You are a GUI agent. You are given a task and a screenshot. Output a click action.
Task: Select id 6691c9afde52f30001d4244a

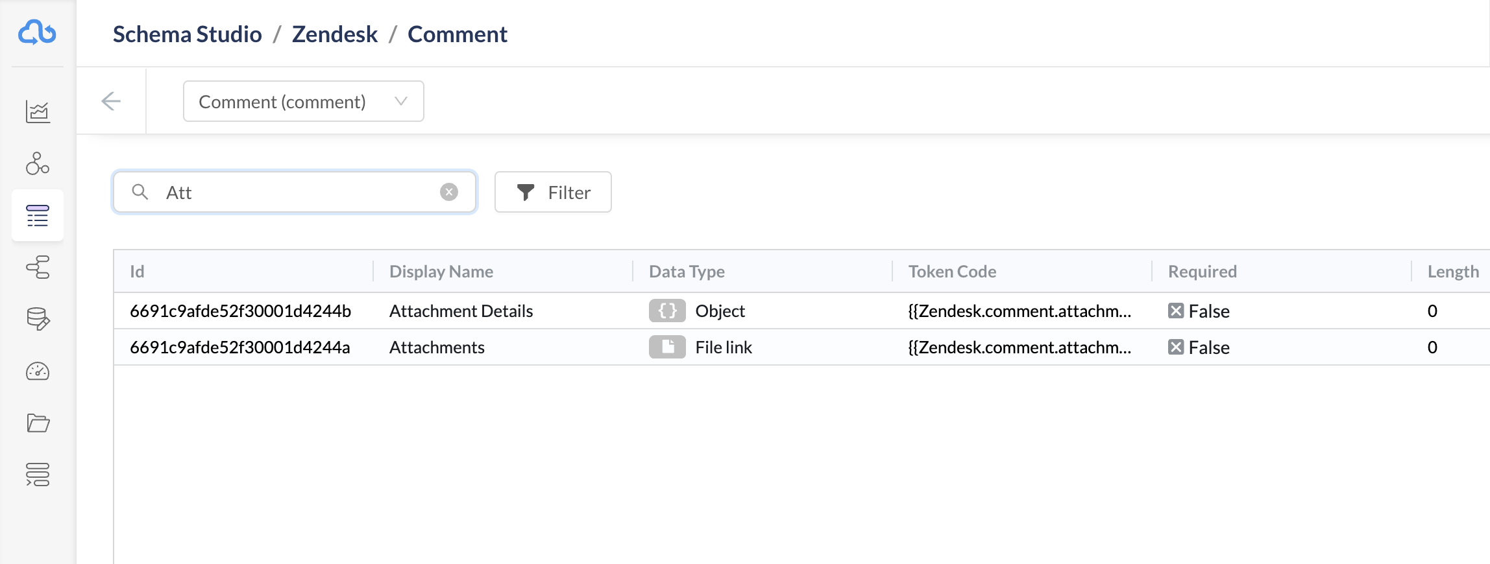pyautogui.click(x=240, y=347)
